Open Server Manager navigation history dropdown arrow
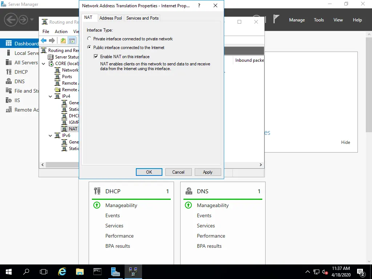This screenshot has width=372, height=279. tap(32, 20)
